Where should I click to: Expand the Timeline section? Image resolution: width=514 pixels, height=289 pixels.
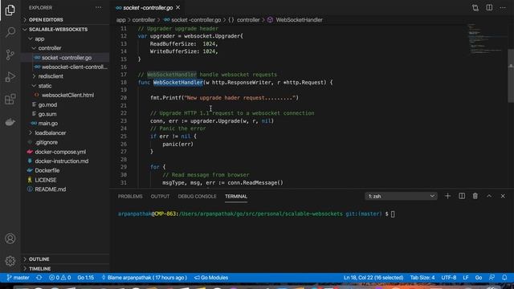coord(65,268)
